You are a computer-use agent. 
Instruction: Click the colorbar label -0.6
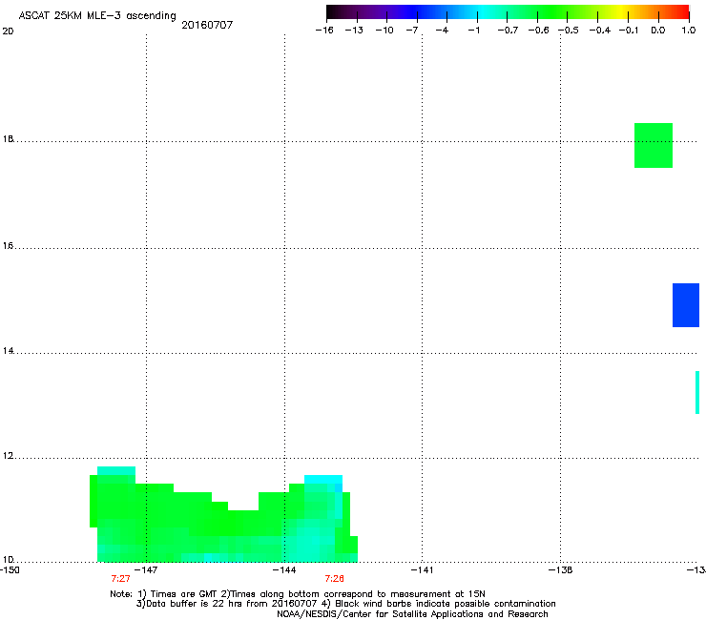coord(538,31)
